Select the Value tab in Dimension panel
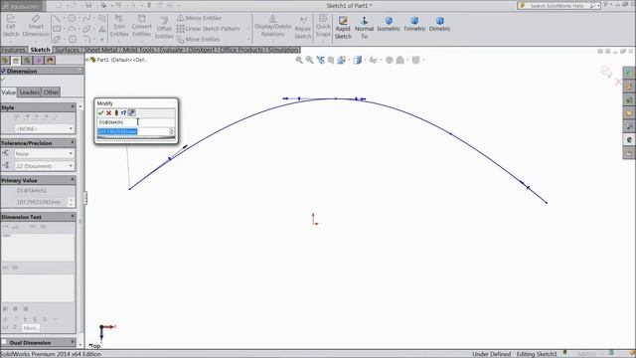 click(9, 92)
